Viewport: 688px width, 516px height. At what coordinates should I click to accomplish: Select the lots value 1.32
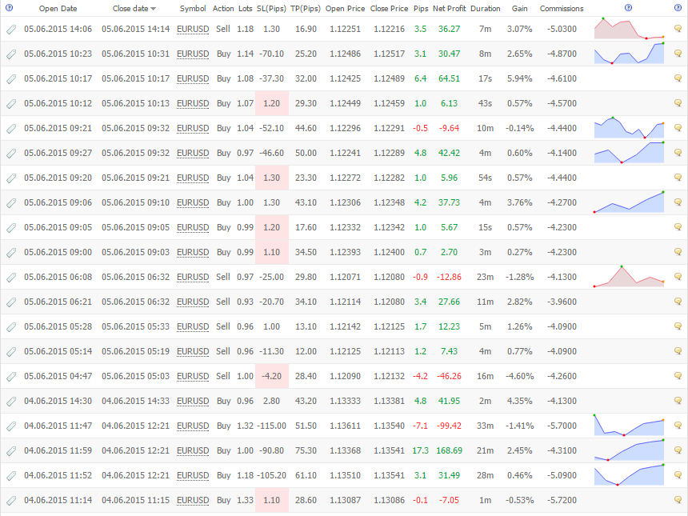click(246, 426)
